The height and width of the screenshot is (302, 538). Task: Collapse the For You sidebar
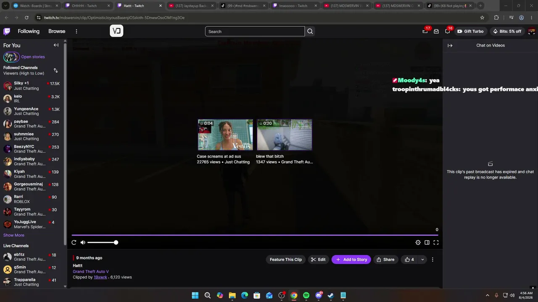(56, 45)
